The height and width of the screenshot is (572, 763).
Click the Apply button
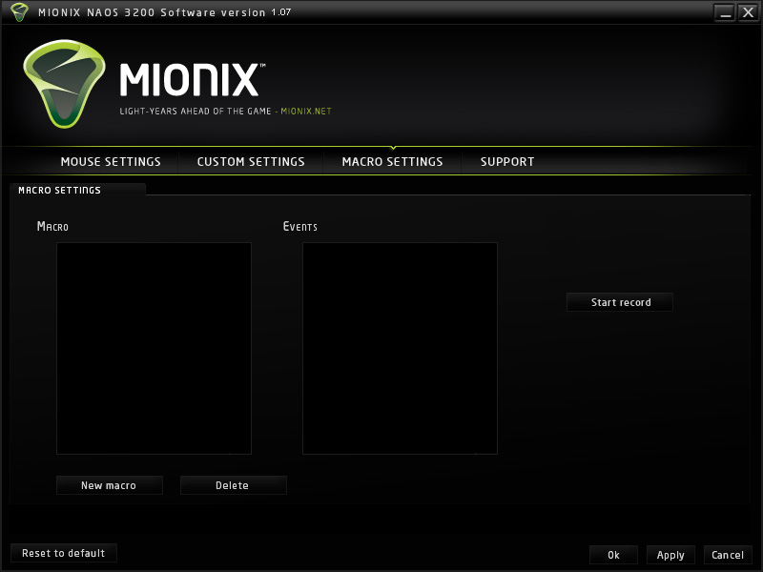coord(670,555)
